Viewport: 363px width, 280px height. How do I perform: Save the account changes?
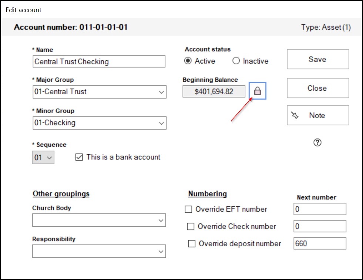tap(317, 59)
